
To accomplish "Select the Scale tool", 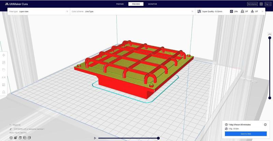I will [x=4, y=62].
